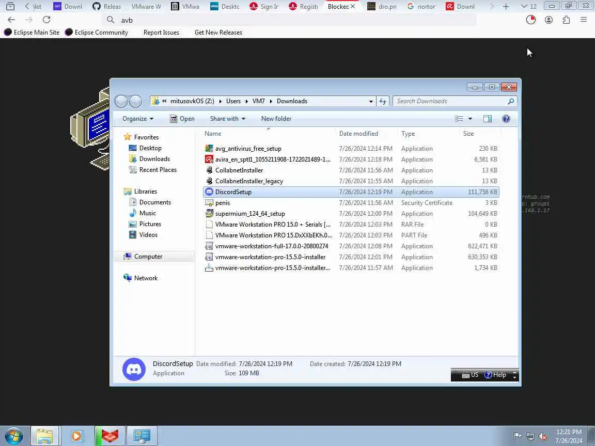Click the CollabnetInstaller_legacy file icon

(x=209, y=181)
